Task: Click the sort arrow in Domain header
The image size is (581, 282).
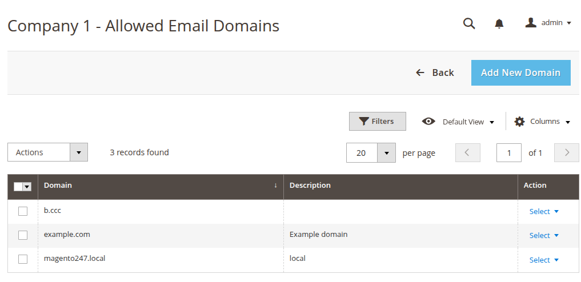Action: (x=275, y=186)
